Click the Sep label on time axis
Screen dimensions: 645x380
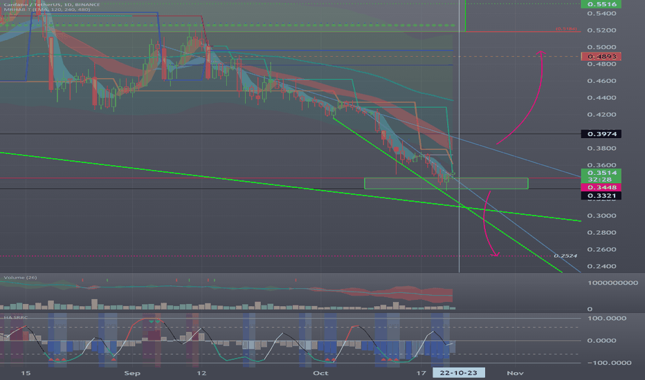pyautogui.click(x=132, y=373)
